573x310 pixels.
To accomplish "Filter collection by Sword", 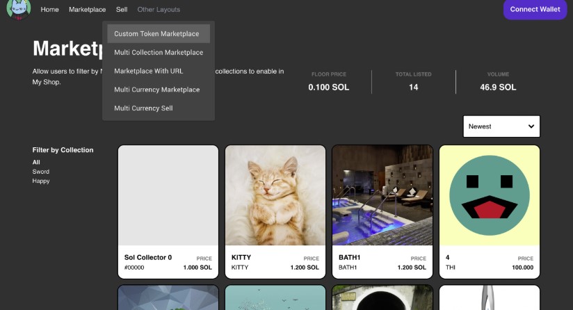I will pos(40,172).
